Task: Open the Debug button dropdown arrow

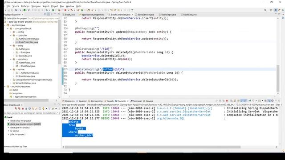Action: [x=49, y=10]
